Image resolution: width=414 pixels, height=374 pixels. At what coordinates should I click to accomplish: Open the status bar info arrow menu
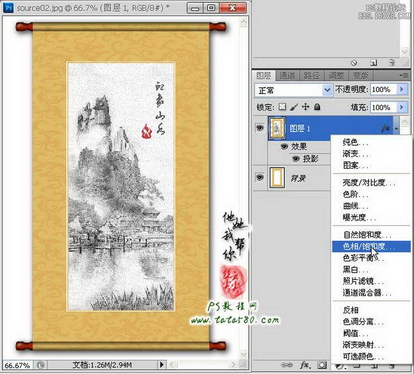tap(162, 365)
